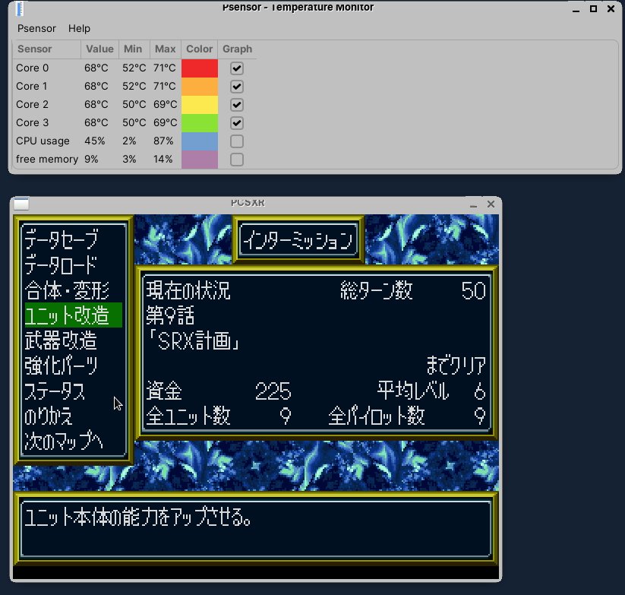Toggle graph checkbox for Core 3
625x595 pixels.
pos(237,123)
